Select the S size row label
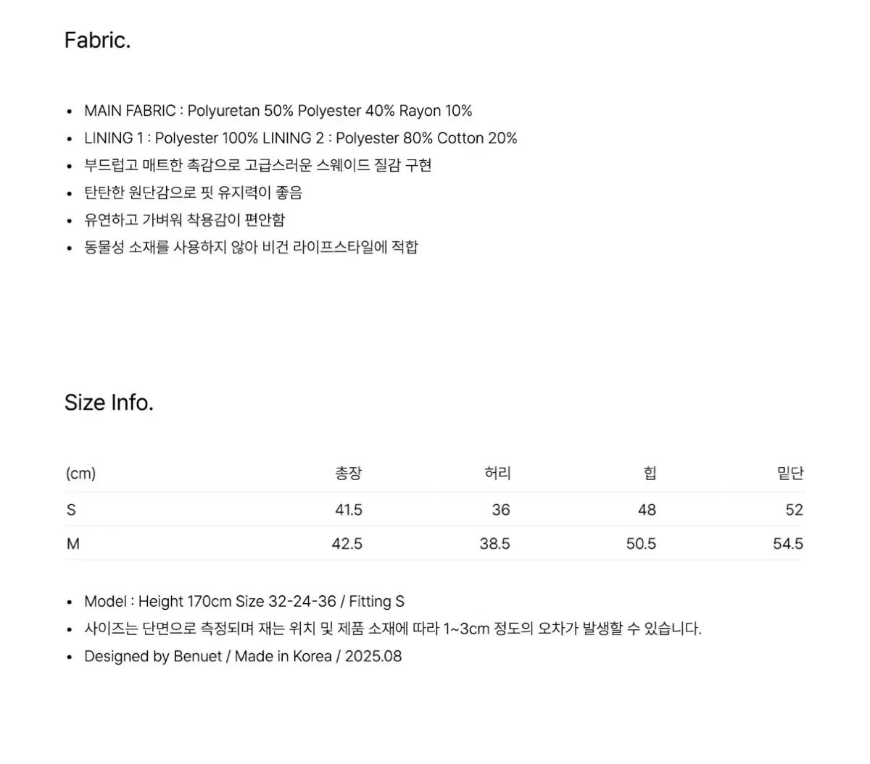Viewport: 870px width, 764px height. point(71,510)
